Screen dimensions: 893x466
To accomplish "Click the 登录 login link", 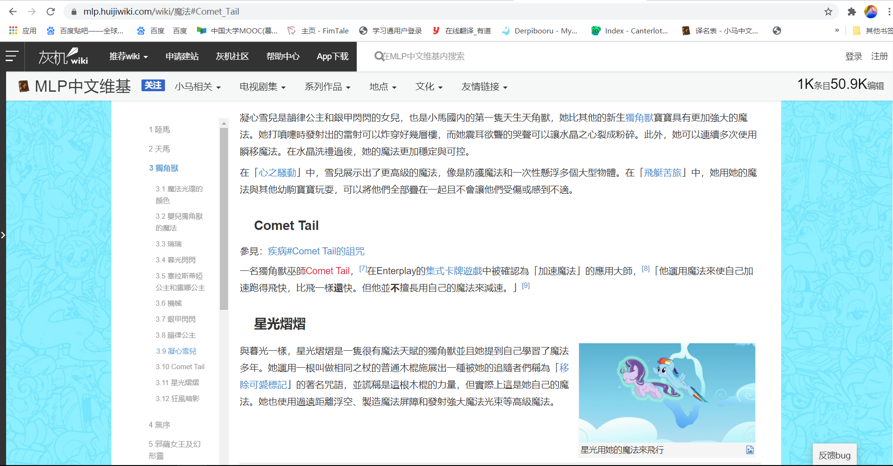I will point(853,56).
